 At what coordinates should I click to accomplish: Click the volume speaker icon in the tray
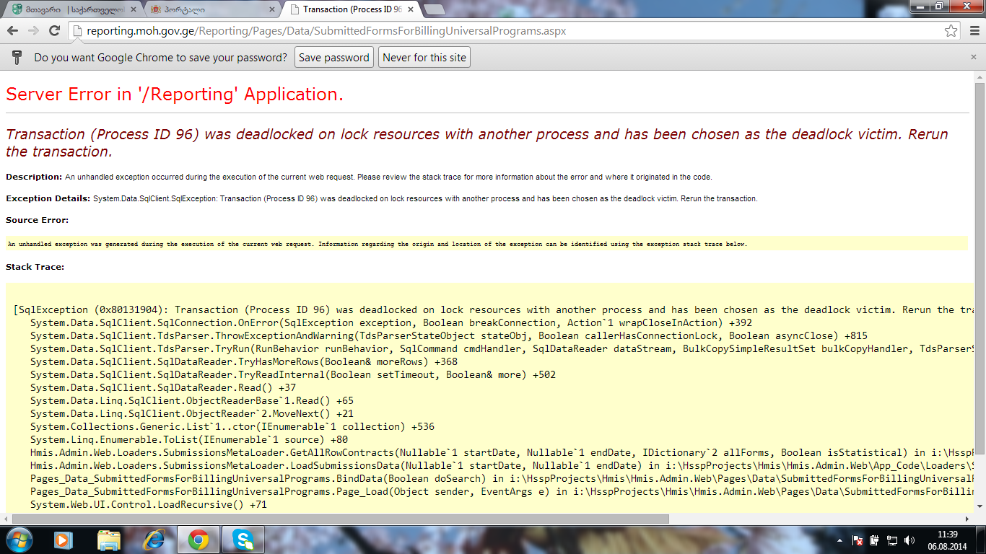(x=909, y=540)
